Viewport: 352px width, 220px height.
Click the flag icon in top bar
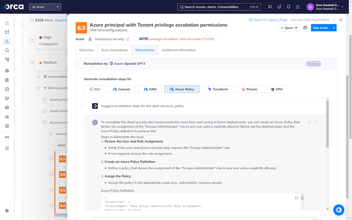(270, 7)
